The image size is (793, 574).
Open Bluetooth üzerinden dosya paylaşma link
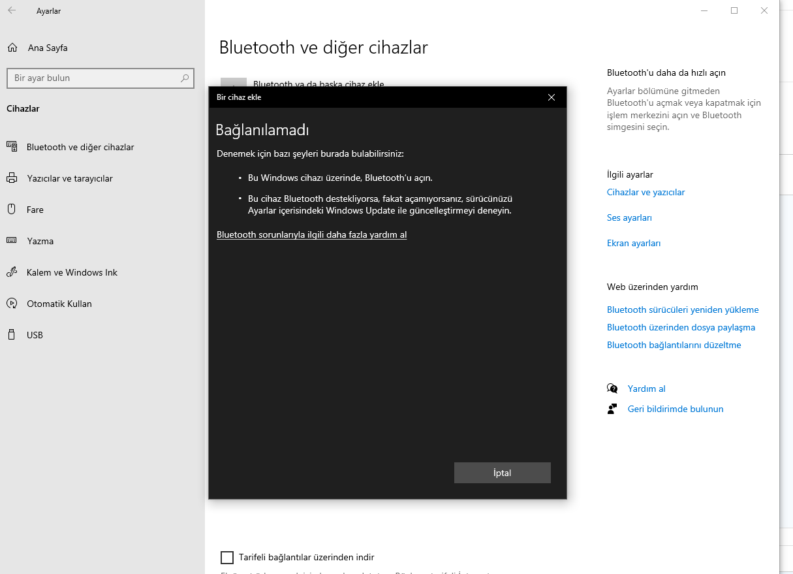pos(681,327)
